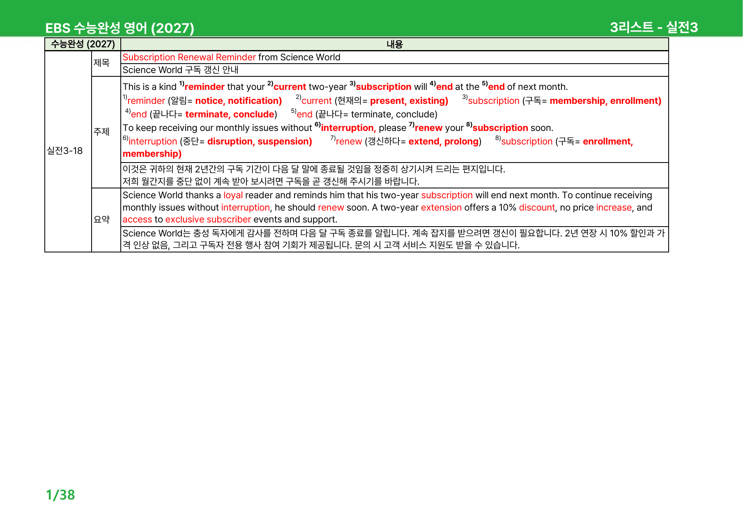Click the synonyms extend, prolong text
Image resolution: width=743 pixels, height=525 pixels.
[444, 141]
